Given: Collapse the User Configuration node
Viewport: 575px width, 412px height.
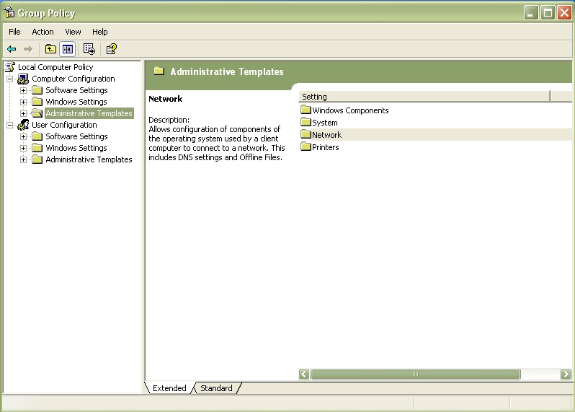Looking at the screenshot, I should click(x=10, y=125).
